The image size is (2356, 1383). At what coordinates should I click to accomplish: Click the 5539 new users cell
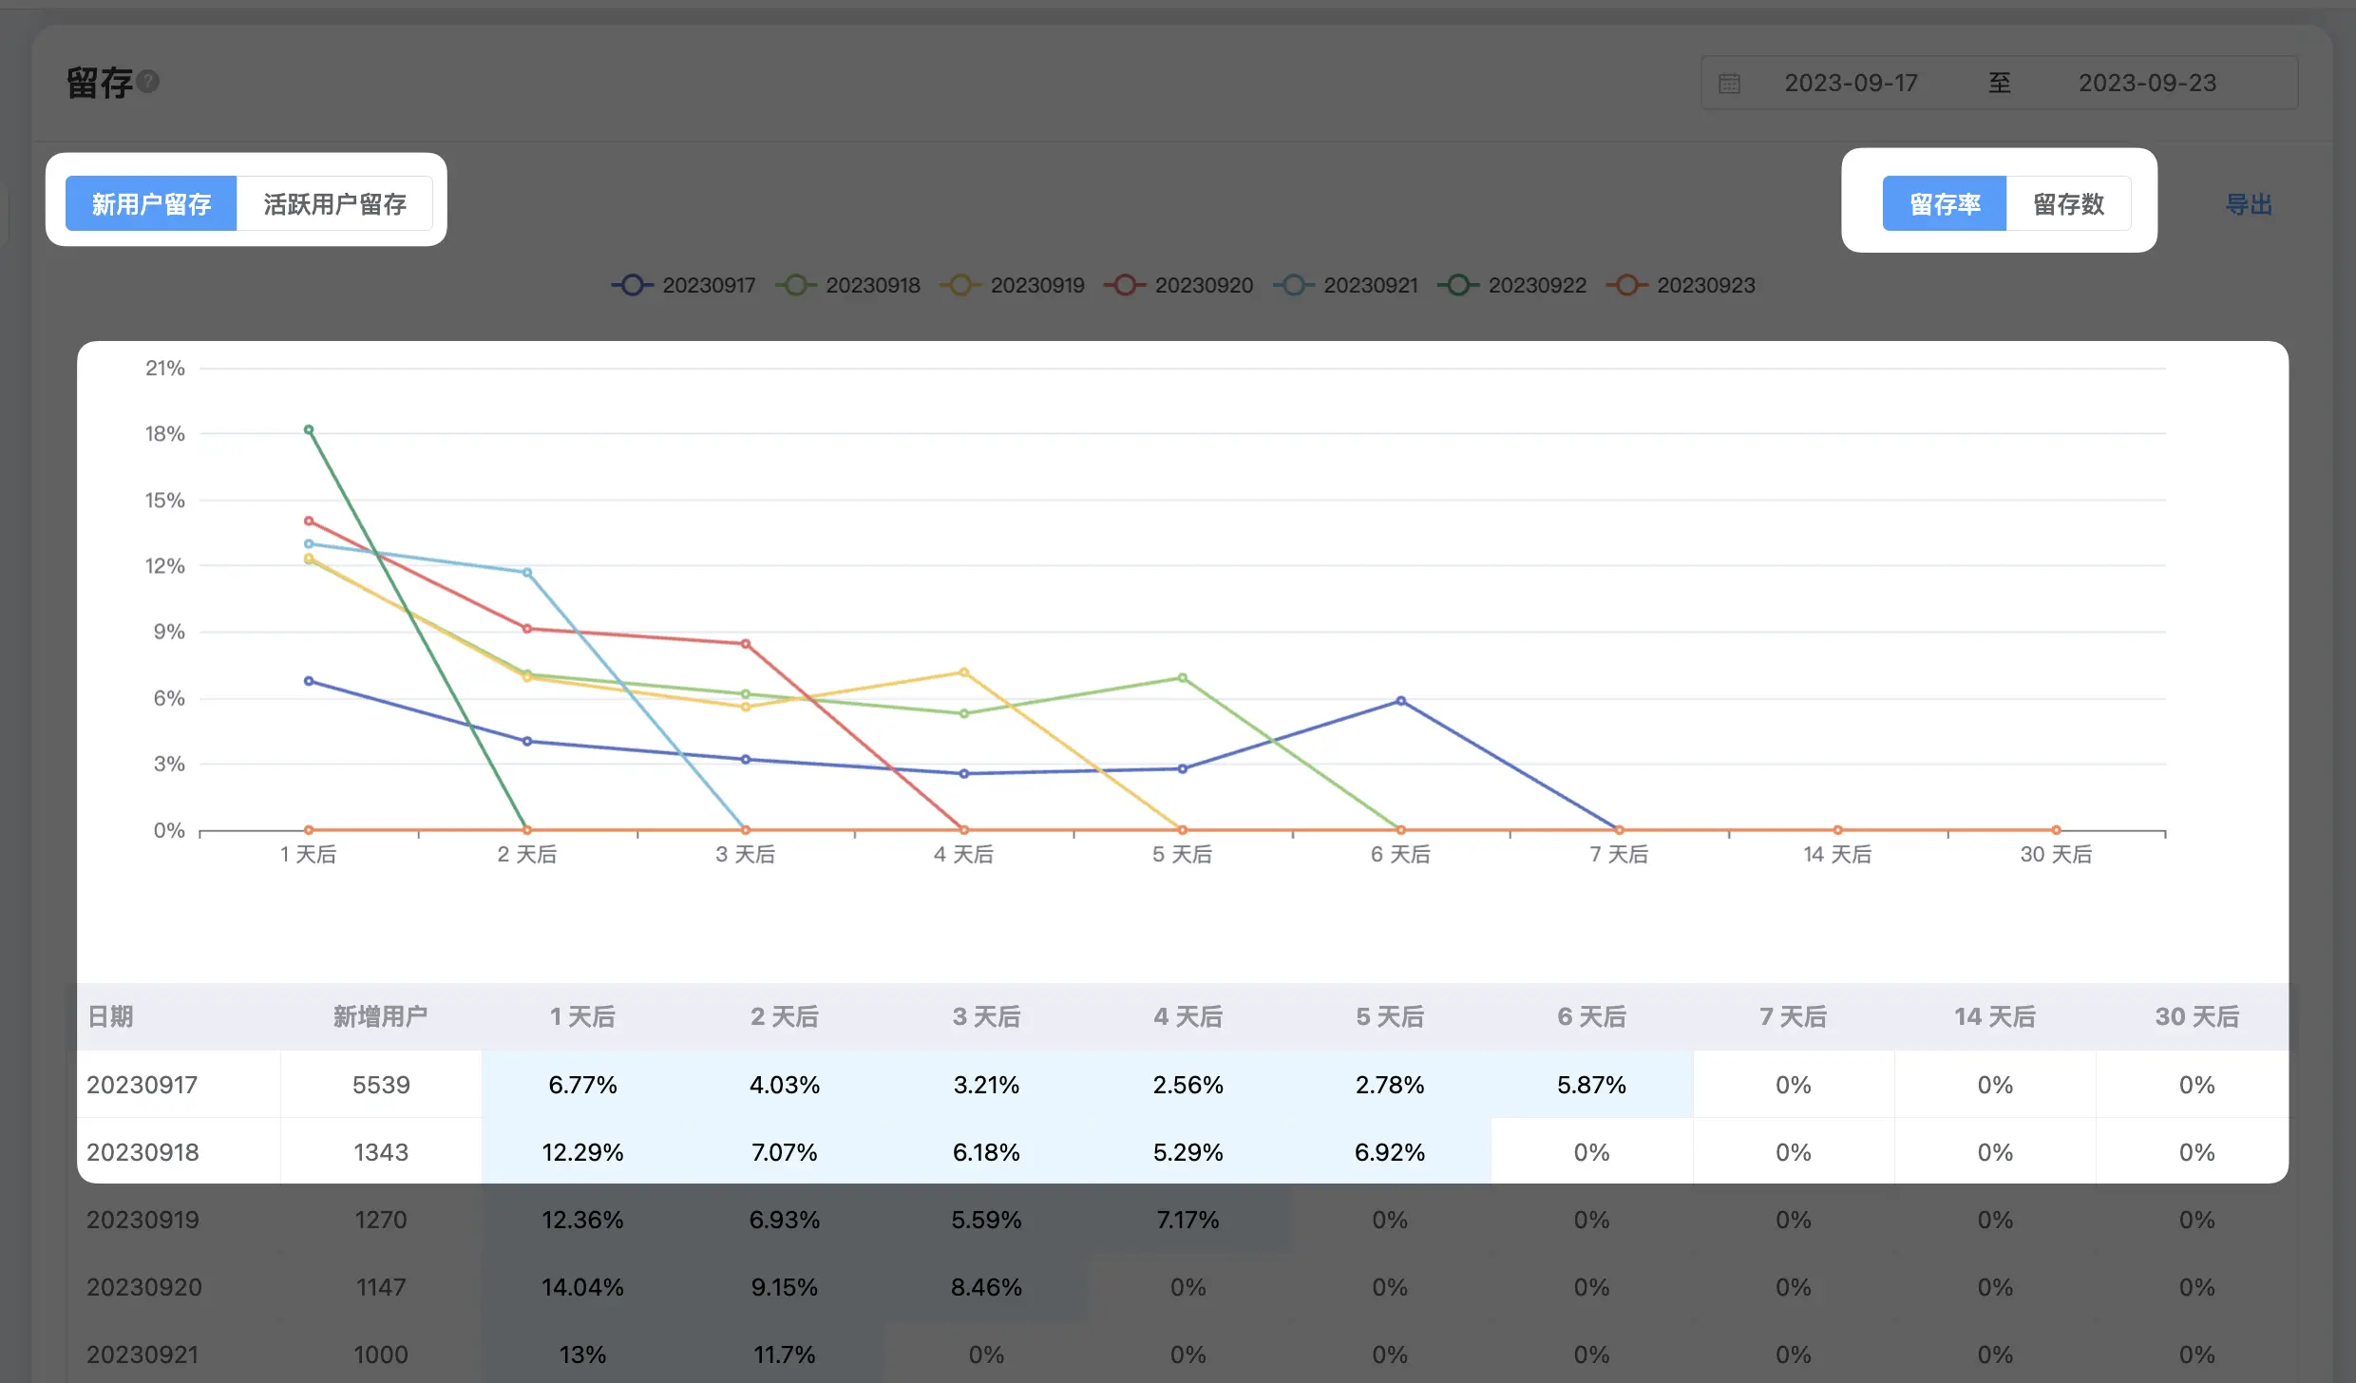click(381, 1085)
